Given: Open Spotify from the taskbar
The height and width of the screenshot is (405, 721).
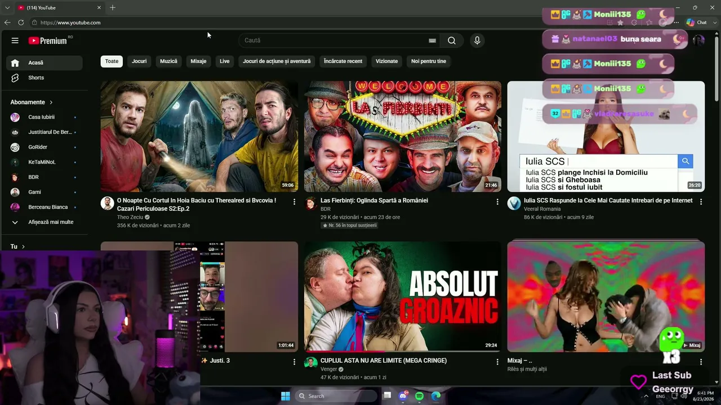Looking at the screenshot, I should pyautogui.click(x=420, y=396).
